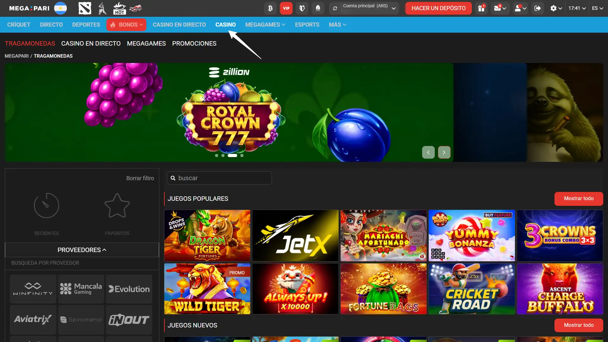Open the Megapari logo home link
The width and height of the screenshot is (608, 342).
click(x=29, y=8)
